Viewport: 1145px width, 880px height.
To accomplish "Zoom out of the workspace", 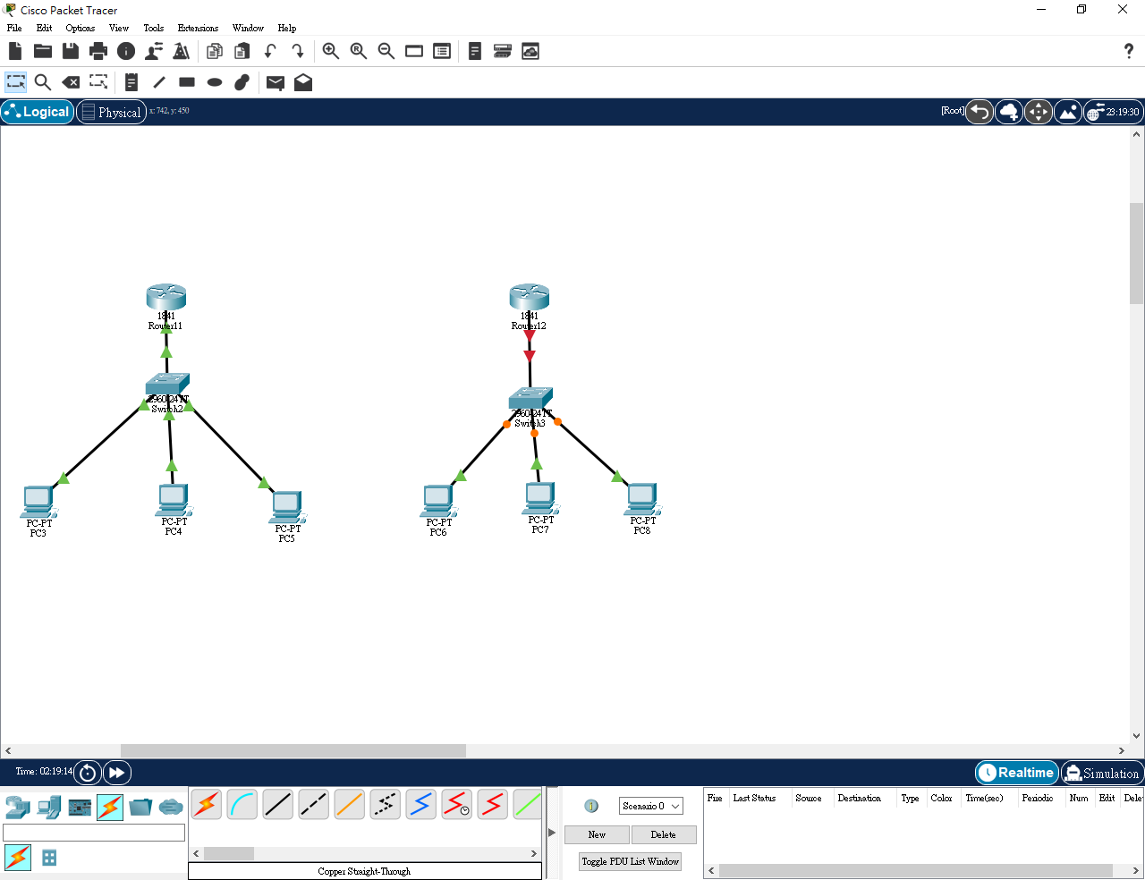I will 386,51.
